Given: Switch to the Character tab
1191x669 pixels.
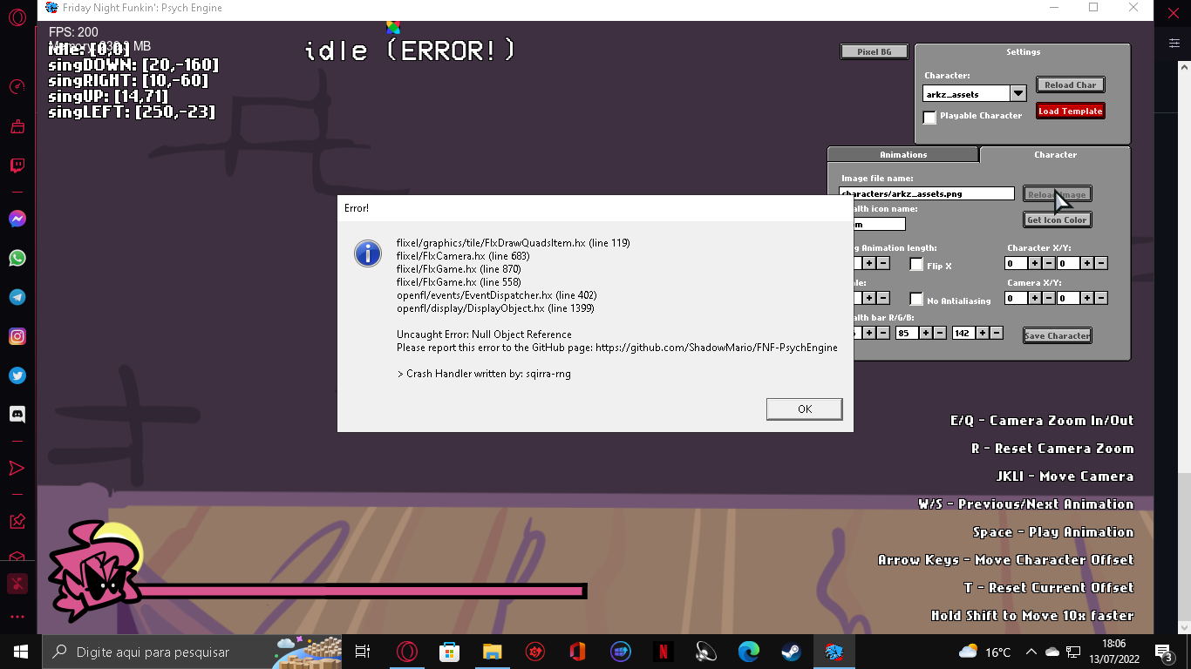Looking at the screenshot, I should [1055, 154].
